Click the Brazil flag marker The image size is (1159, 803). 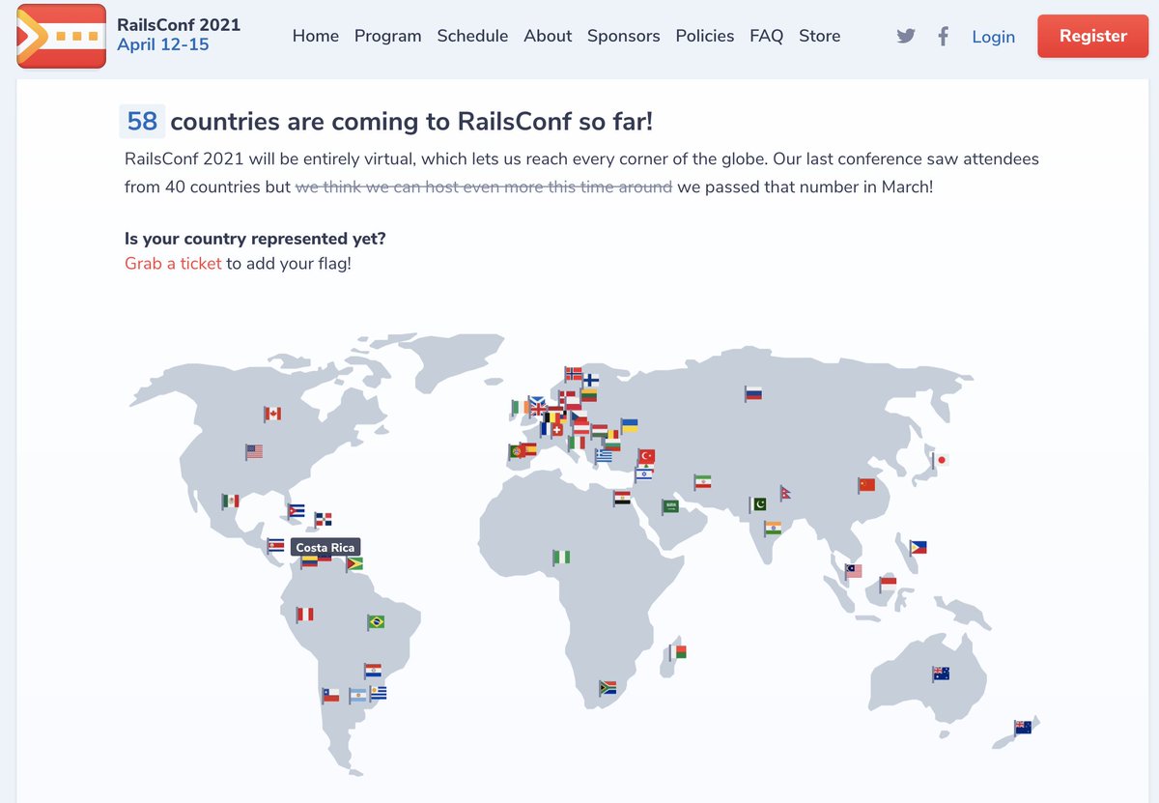pos(376,622)
